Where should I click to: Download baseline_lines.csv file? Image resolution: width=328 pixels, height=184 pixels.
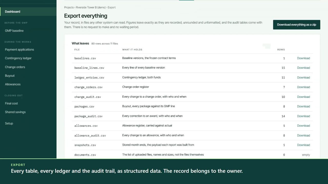point(303,68)
